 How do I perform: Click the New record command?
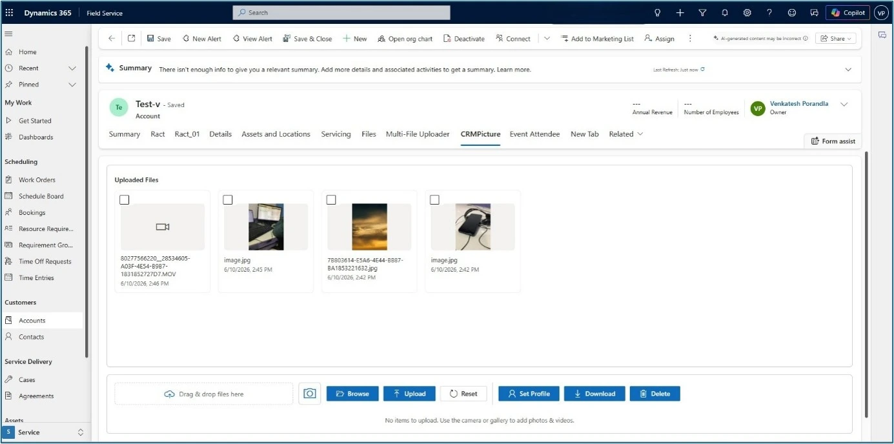[x=354, y=39]
